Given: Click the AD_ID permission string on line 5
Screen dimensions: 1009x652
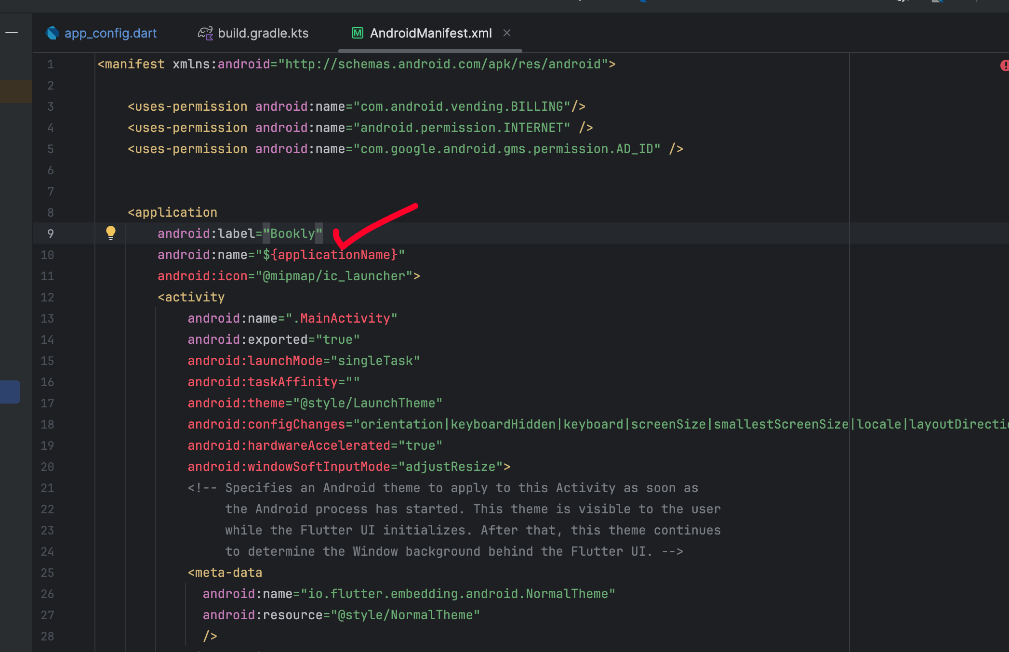Looking at the screenshot, I should pyautogui.click(x=507, y=149).
